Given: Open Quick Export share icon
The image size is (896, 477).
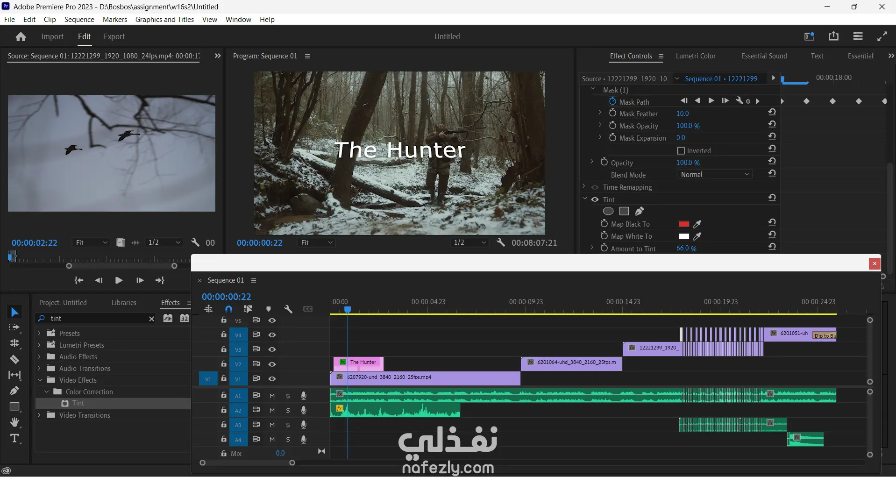Looking at the screenshot, I should [834, 36].
